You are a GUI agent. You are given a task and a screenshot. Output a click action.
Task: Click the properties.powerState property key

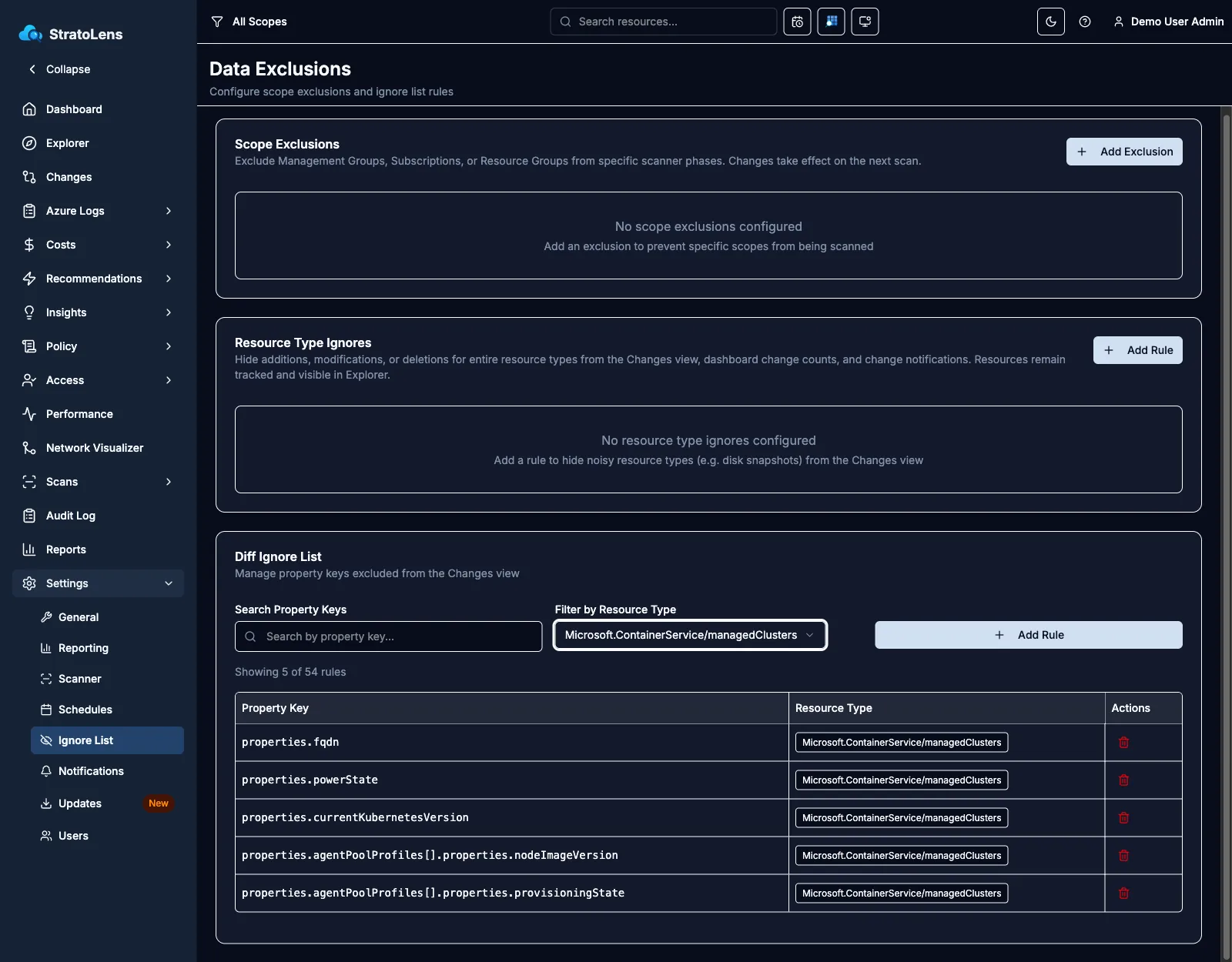[310, 780]
